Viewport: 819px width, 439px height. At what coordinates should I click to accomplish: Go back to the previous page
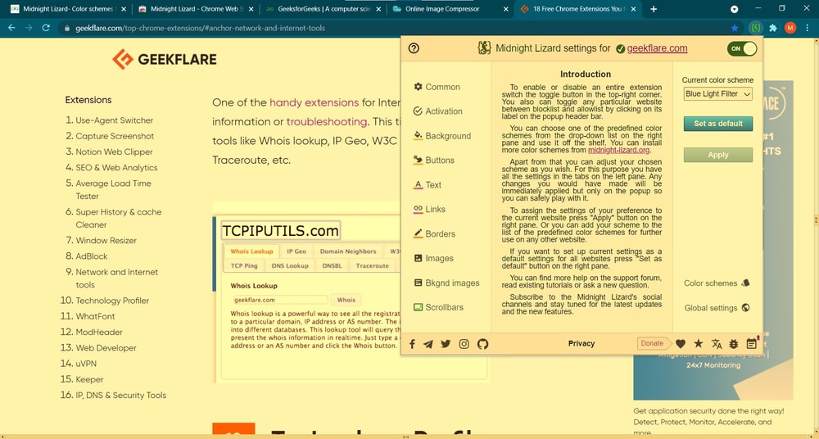click(11, 28)
